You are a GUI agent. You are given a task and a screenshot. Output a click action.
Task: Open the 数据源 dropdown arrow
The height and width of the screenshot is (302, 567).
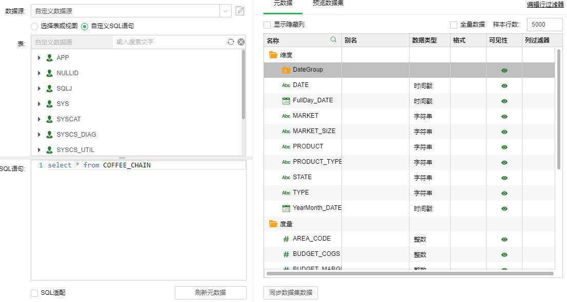click(226, 11)
